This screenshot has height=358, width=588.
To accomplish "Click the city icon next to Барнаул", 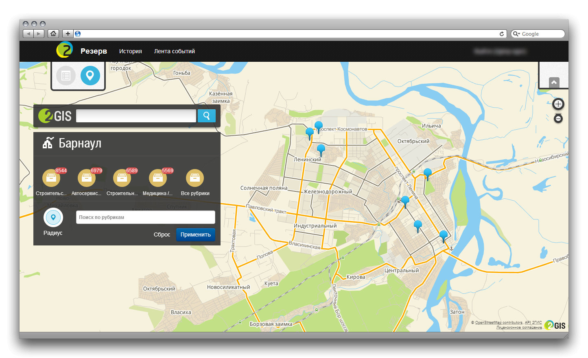I will coord(48,143).
